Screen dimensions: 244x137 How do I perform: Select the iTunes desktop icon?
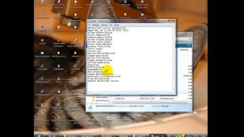[59, 80]
